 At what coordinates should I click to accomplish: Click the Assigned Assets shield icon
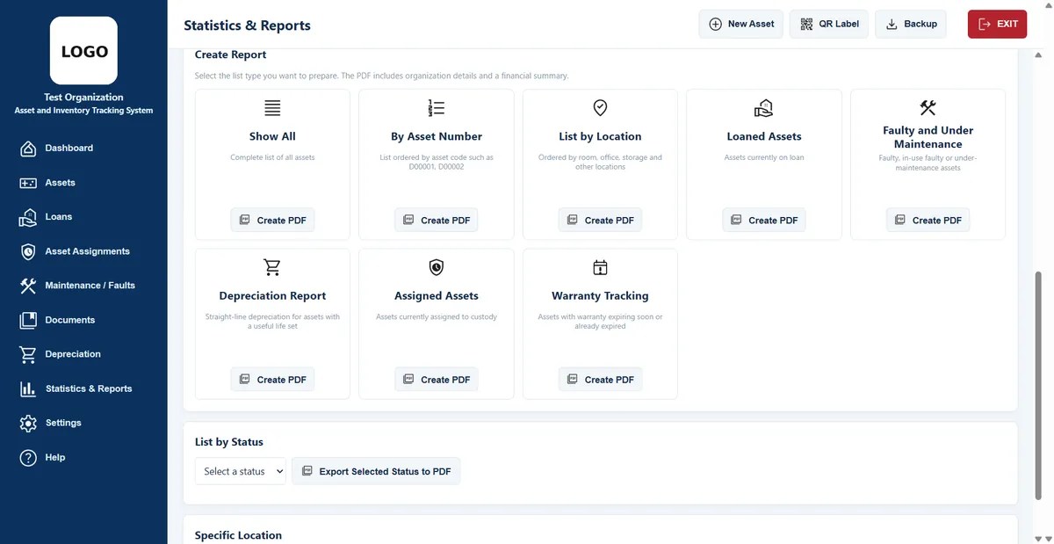pos(437,267)
